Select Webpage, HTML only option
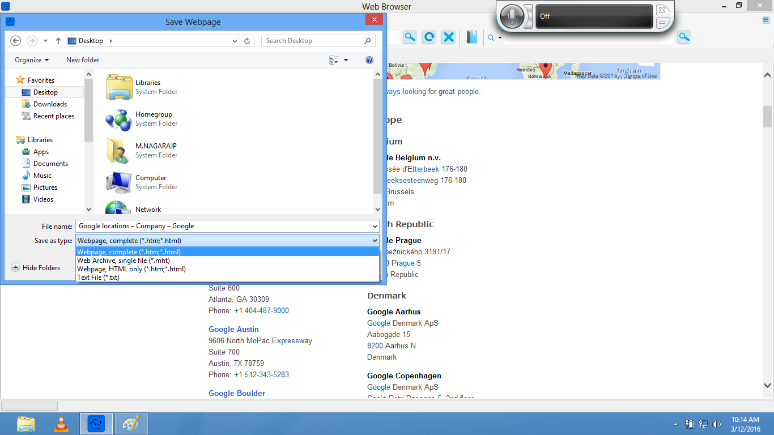This screenshot has height=435, width=774. (x=131, y=269)
